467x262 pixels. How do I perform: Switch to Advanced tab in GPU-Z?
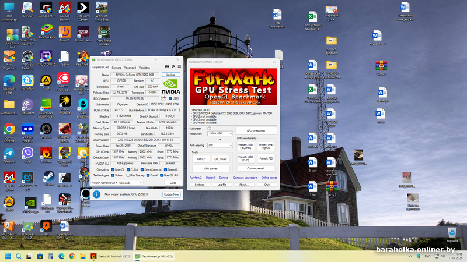pyautogui.click(x=130, y=68)
